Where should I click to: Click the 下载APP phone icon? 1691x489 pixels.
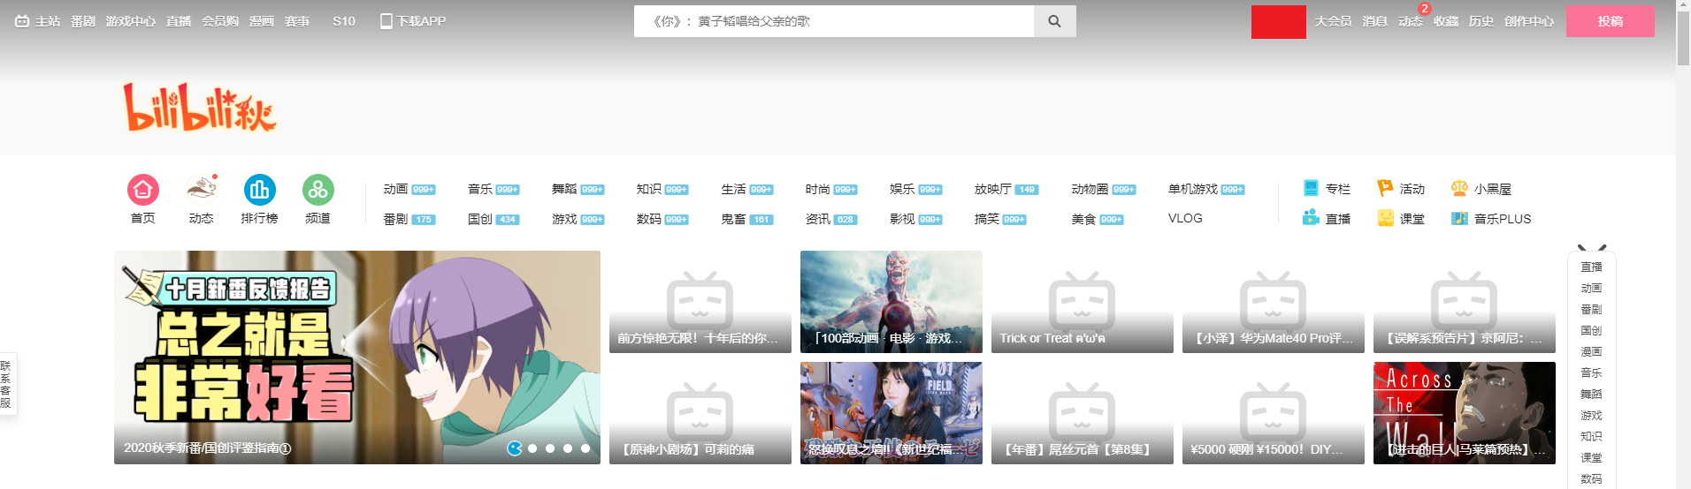click(386, 21)
